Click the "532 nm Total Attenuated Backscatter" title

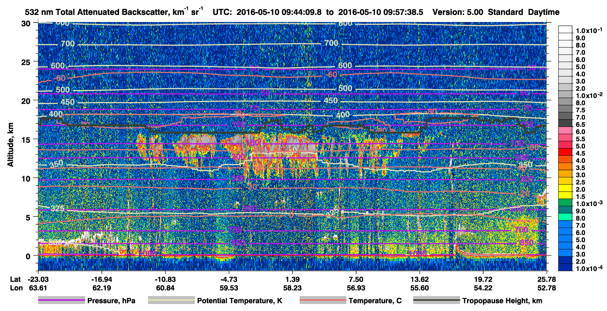pos(96,13)
